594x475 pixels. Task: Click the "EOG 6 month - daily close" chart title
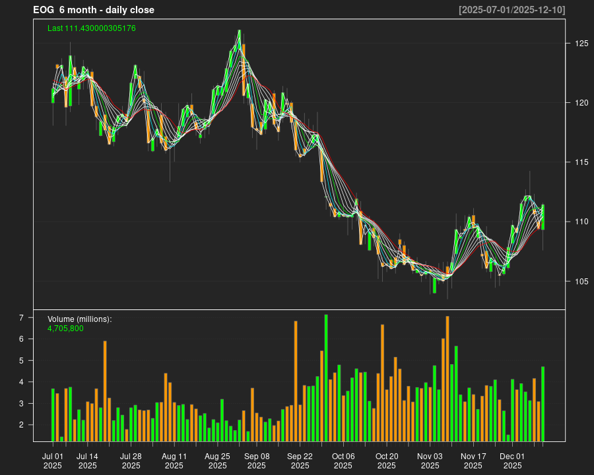94,10
